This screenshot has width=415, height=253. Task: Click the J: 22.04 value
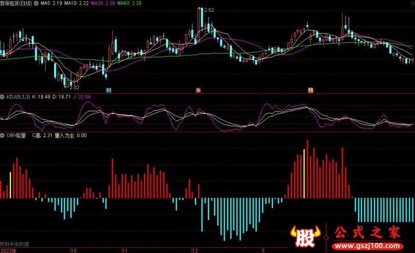coord(82,97)
